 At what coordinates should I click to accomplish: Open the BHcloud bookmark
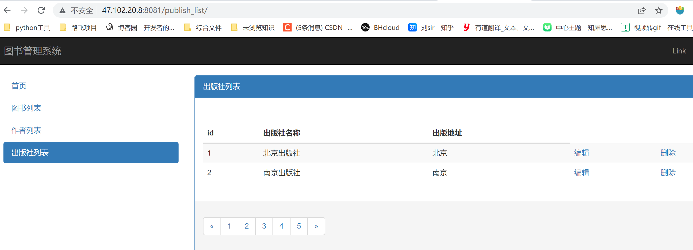click(380, 28)
